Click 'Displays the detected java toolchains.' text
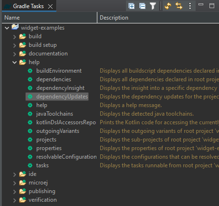 [146, 114]
